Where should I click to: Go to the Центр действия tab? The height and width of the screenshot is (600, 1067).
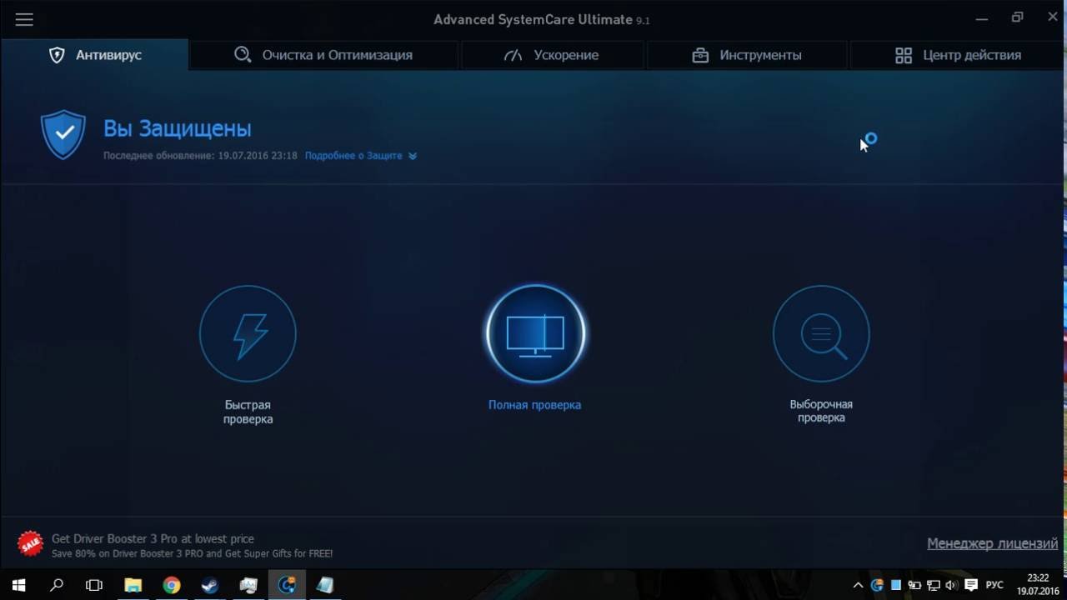coord(958,55)
